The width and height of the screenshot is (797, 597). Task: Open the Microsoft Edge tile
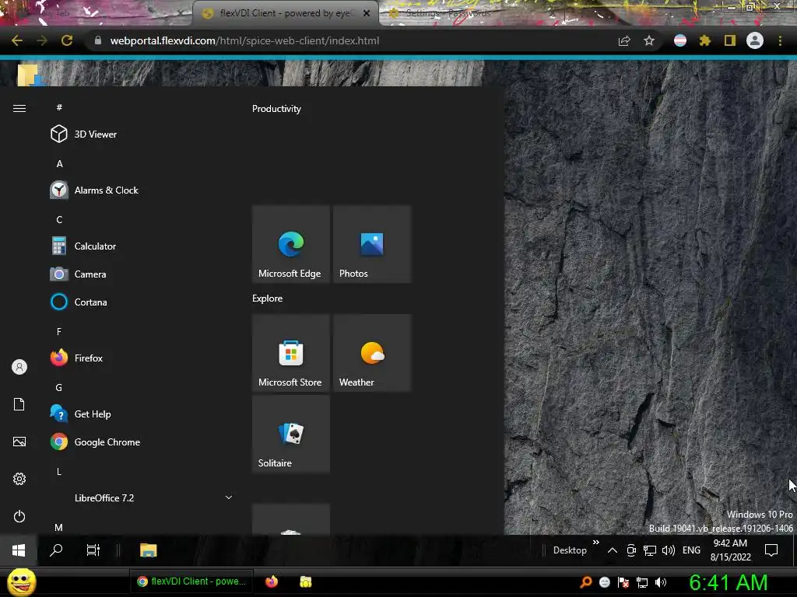291,244
